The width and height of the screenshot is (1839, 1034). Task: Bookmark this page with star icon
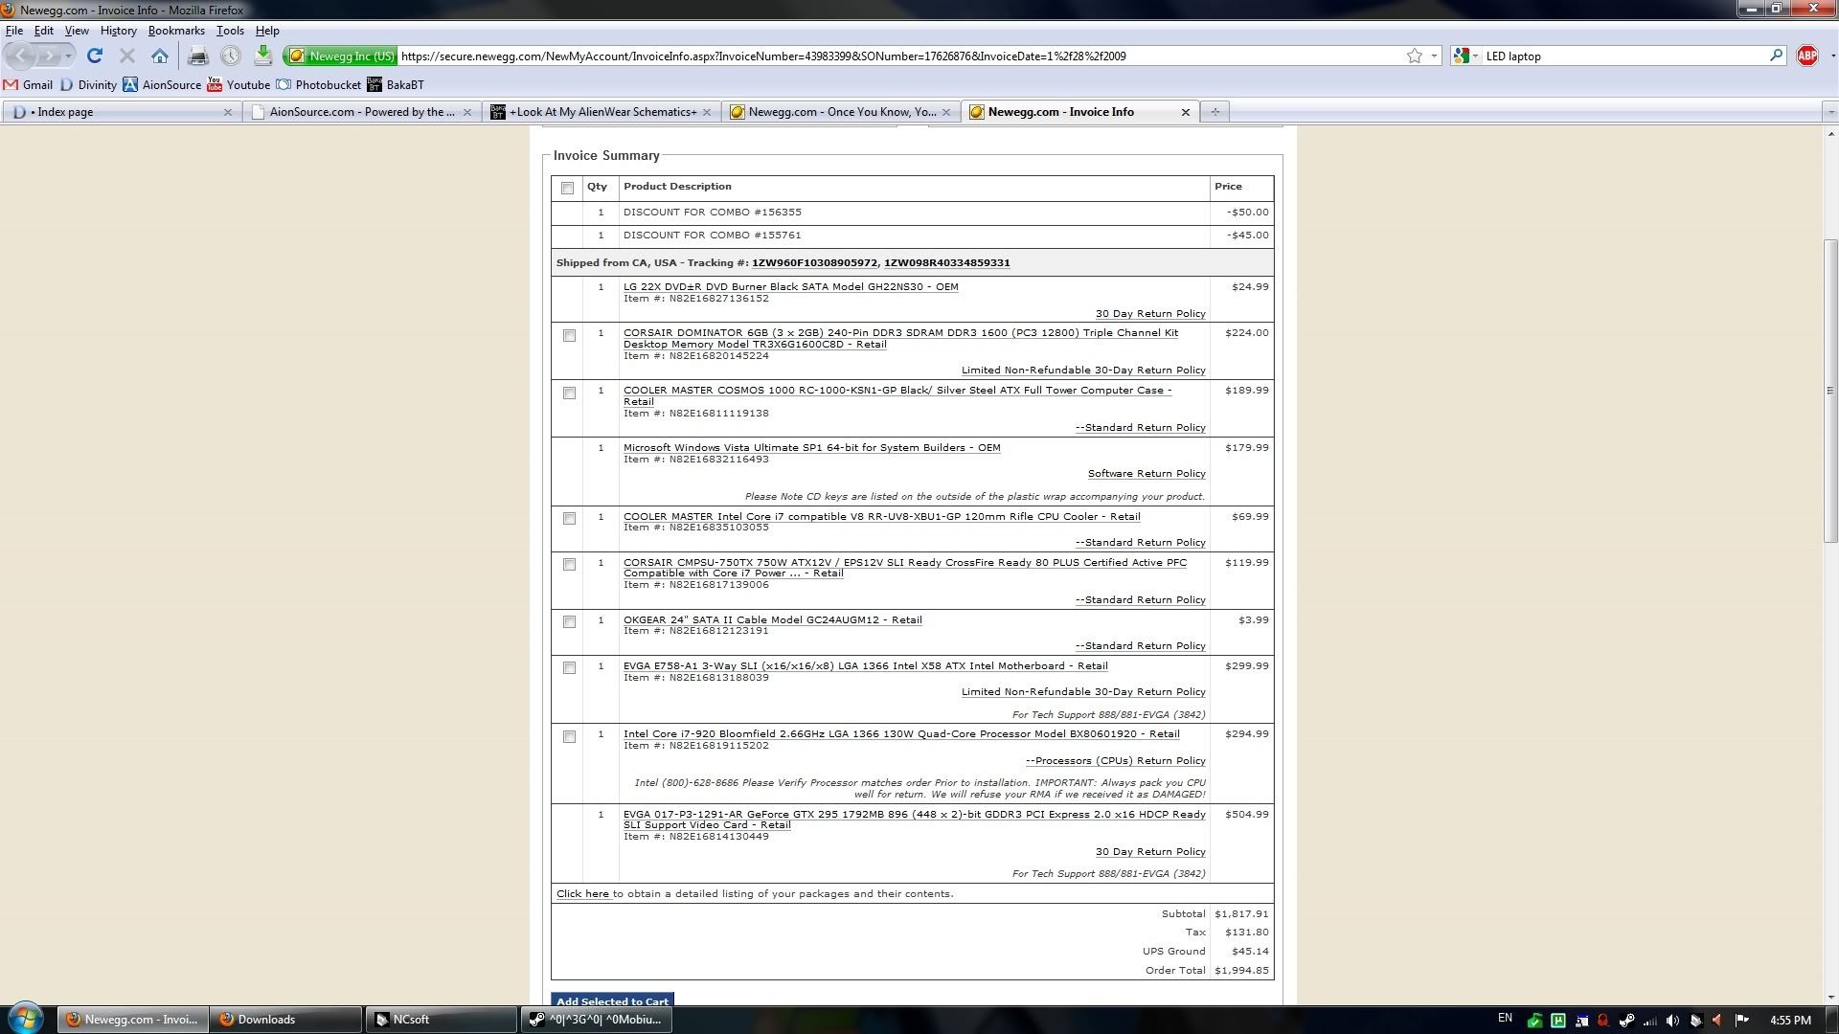coord(1414,56)
